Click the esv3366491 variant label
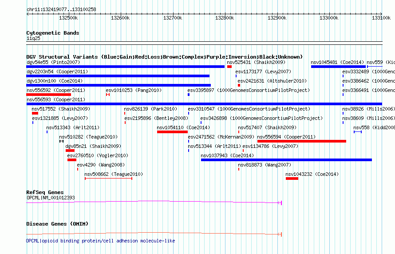The image size is (395, 254). 368,90
